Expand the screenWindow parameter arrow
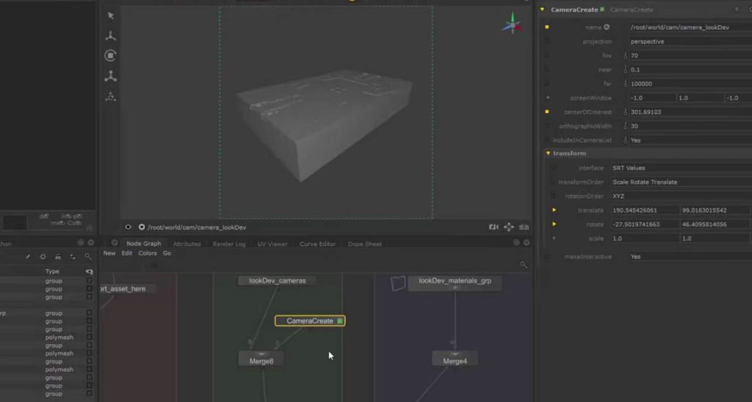This screenshot has width=752, height=402. coord(548,98)
